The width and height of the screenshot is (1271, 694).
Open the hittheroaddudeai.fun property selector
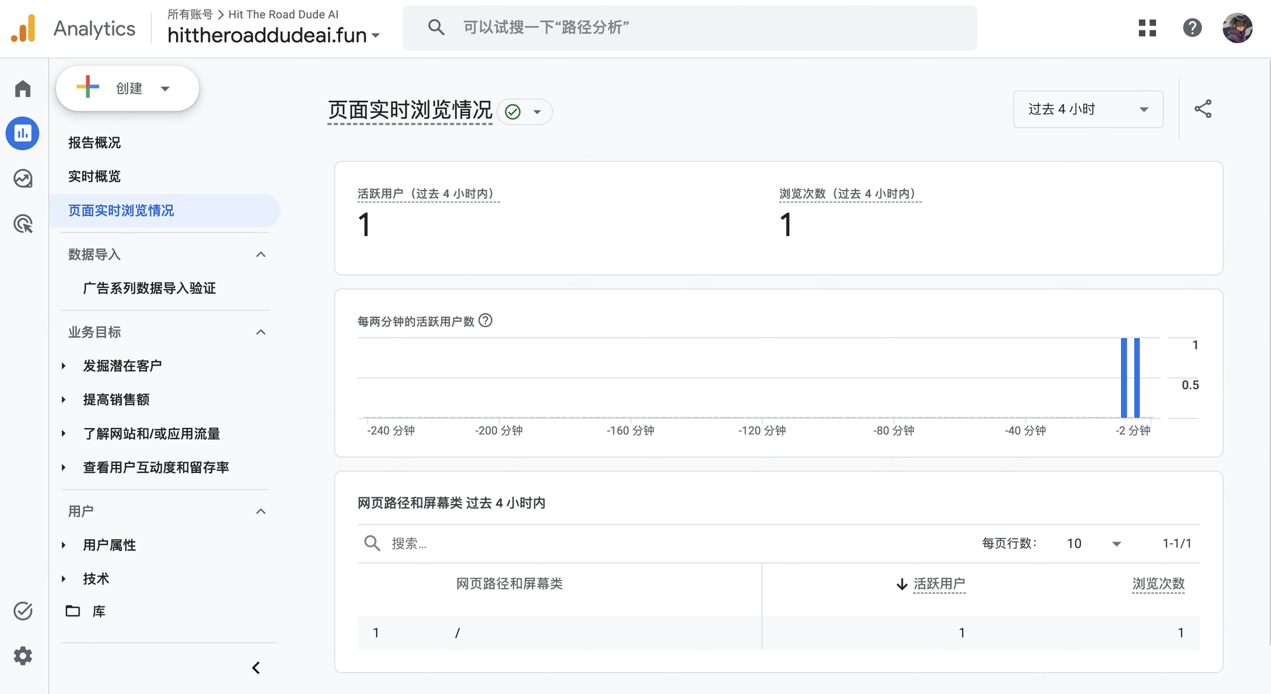274,35
